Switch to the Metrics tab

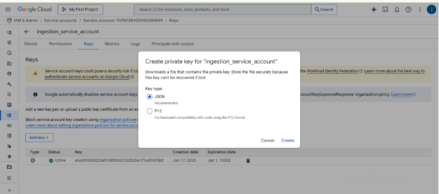(x=112, y=44)
